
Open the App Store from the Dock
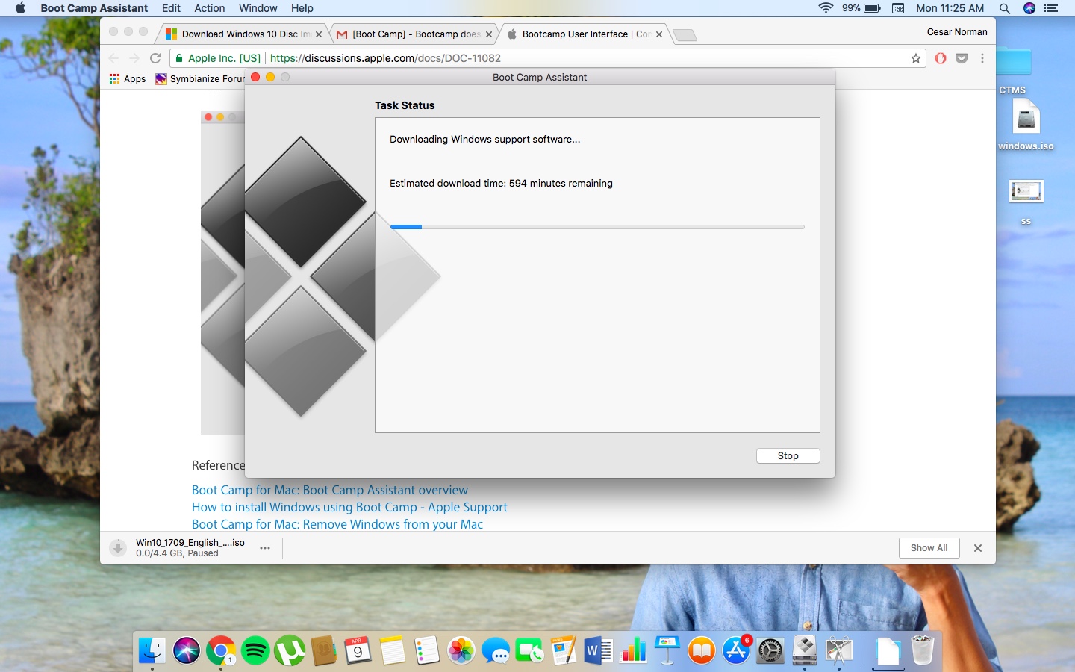(x=736, y=650)
